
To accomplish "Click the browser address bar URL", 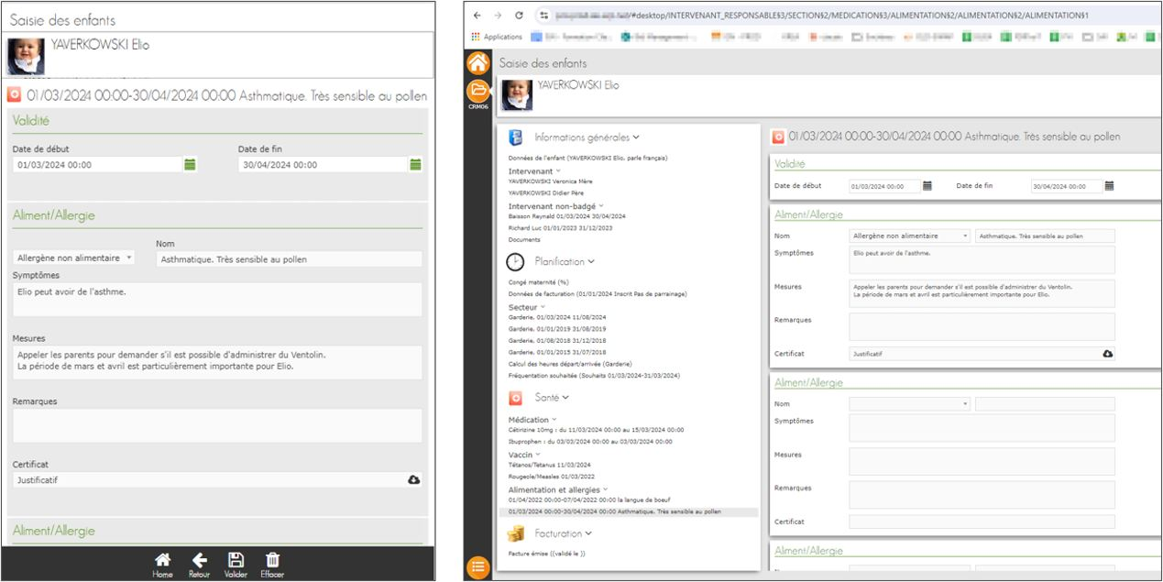I will tap(821, 16).
